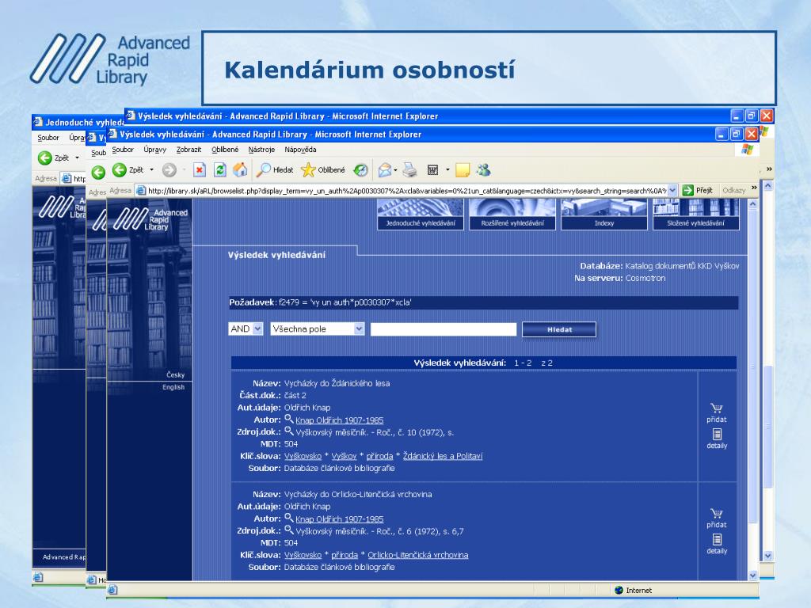Click the Hledat magnifier toolbar button

(275, 169)
